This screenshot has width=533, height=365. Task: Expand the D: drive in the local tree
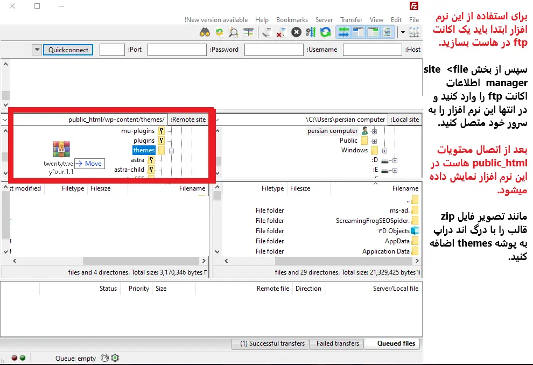pos(395,161)
